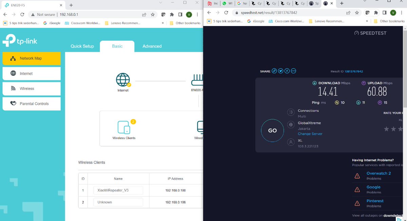Click the Wired Clients monitor icon
The width and height of the screenshot is (407, 221).
pos(200,127)
